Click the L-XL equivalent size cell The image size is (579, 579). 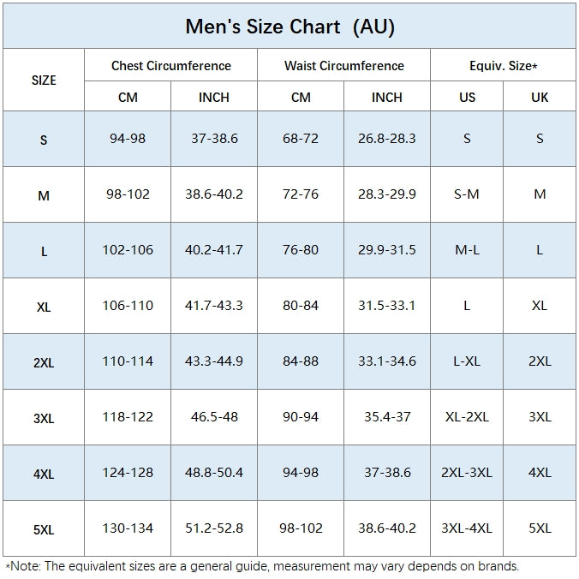[x=467, y=361]
